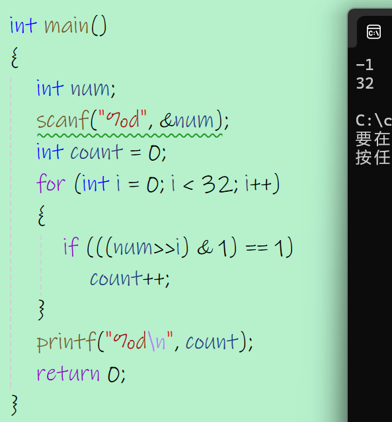This screenshot has width=392, height=422.
Task: Click the 'int main()' line
Action: pyautogui.click(x=58, y=26)
